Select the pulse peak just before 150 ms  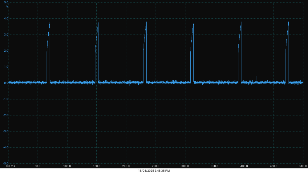click(98, 23)
